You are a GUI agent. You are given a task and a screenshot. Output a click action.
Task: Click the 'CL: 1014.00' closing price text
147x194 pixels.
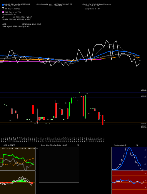click(55, 5)
